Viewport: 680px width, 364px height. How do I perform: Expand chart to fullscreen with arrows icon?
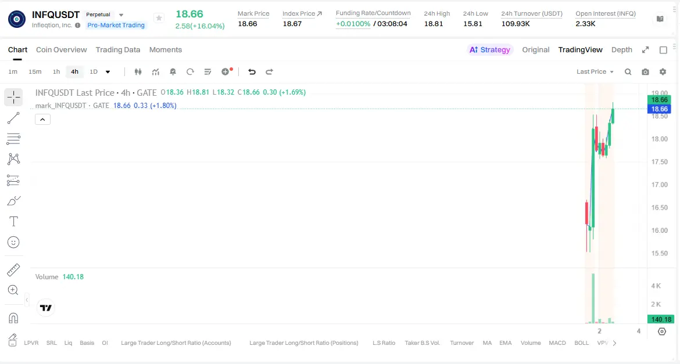(x=645, y=50)
